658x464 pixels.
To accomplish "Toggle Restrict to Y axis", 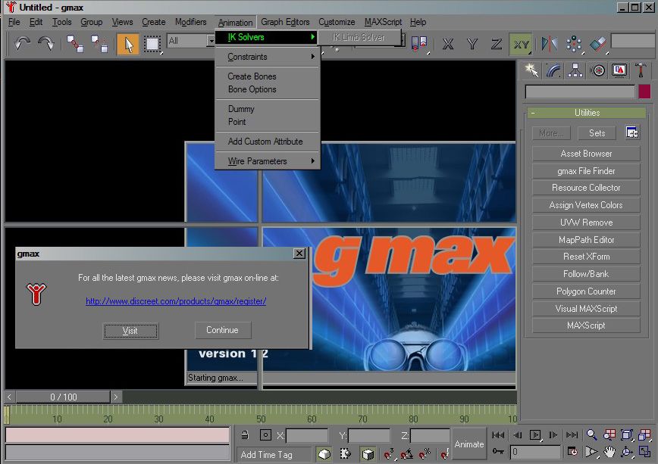I will (x=472, y=44).
